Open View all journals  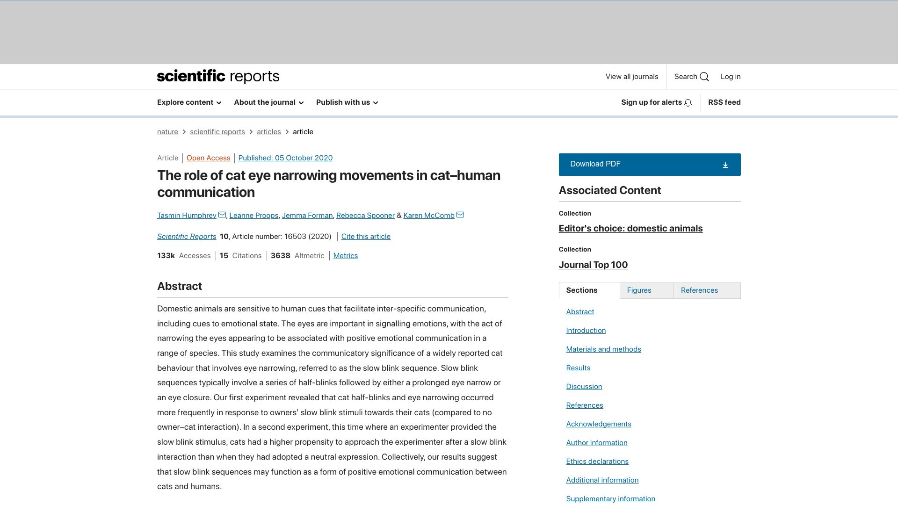[632, 77]
